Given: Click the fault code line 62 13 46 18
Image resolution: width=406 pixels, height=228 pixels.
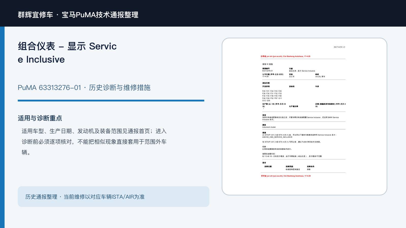Looking at the screenshot, I should [x=292, y=156].
